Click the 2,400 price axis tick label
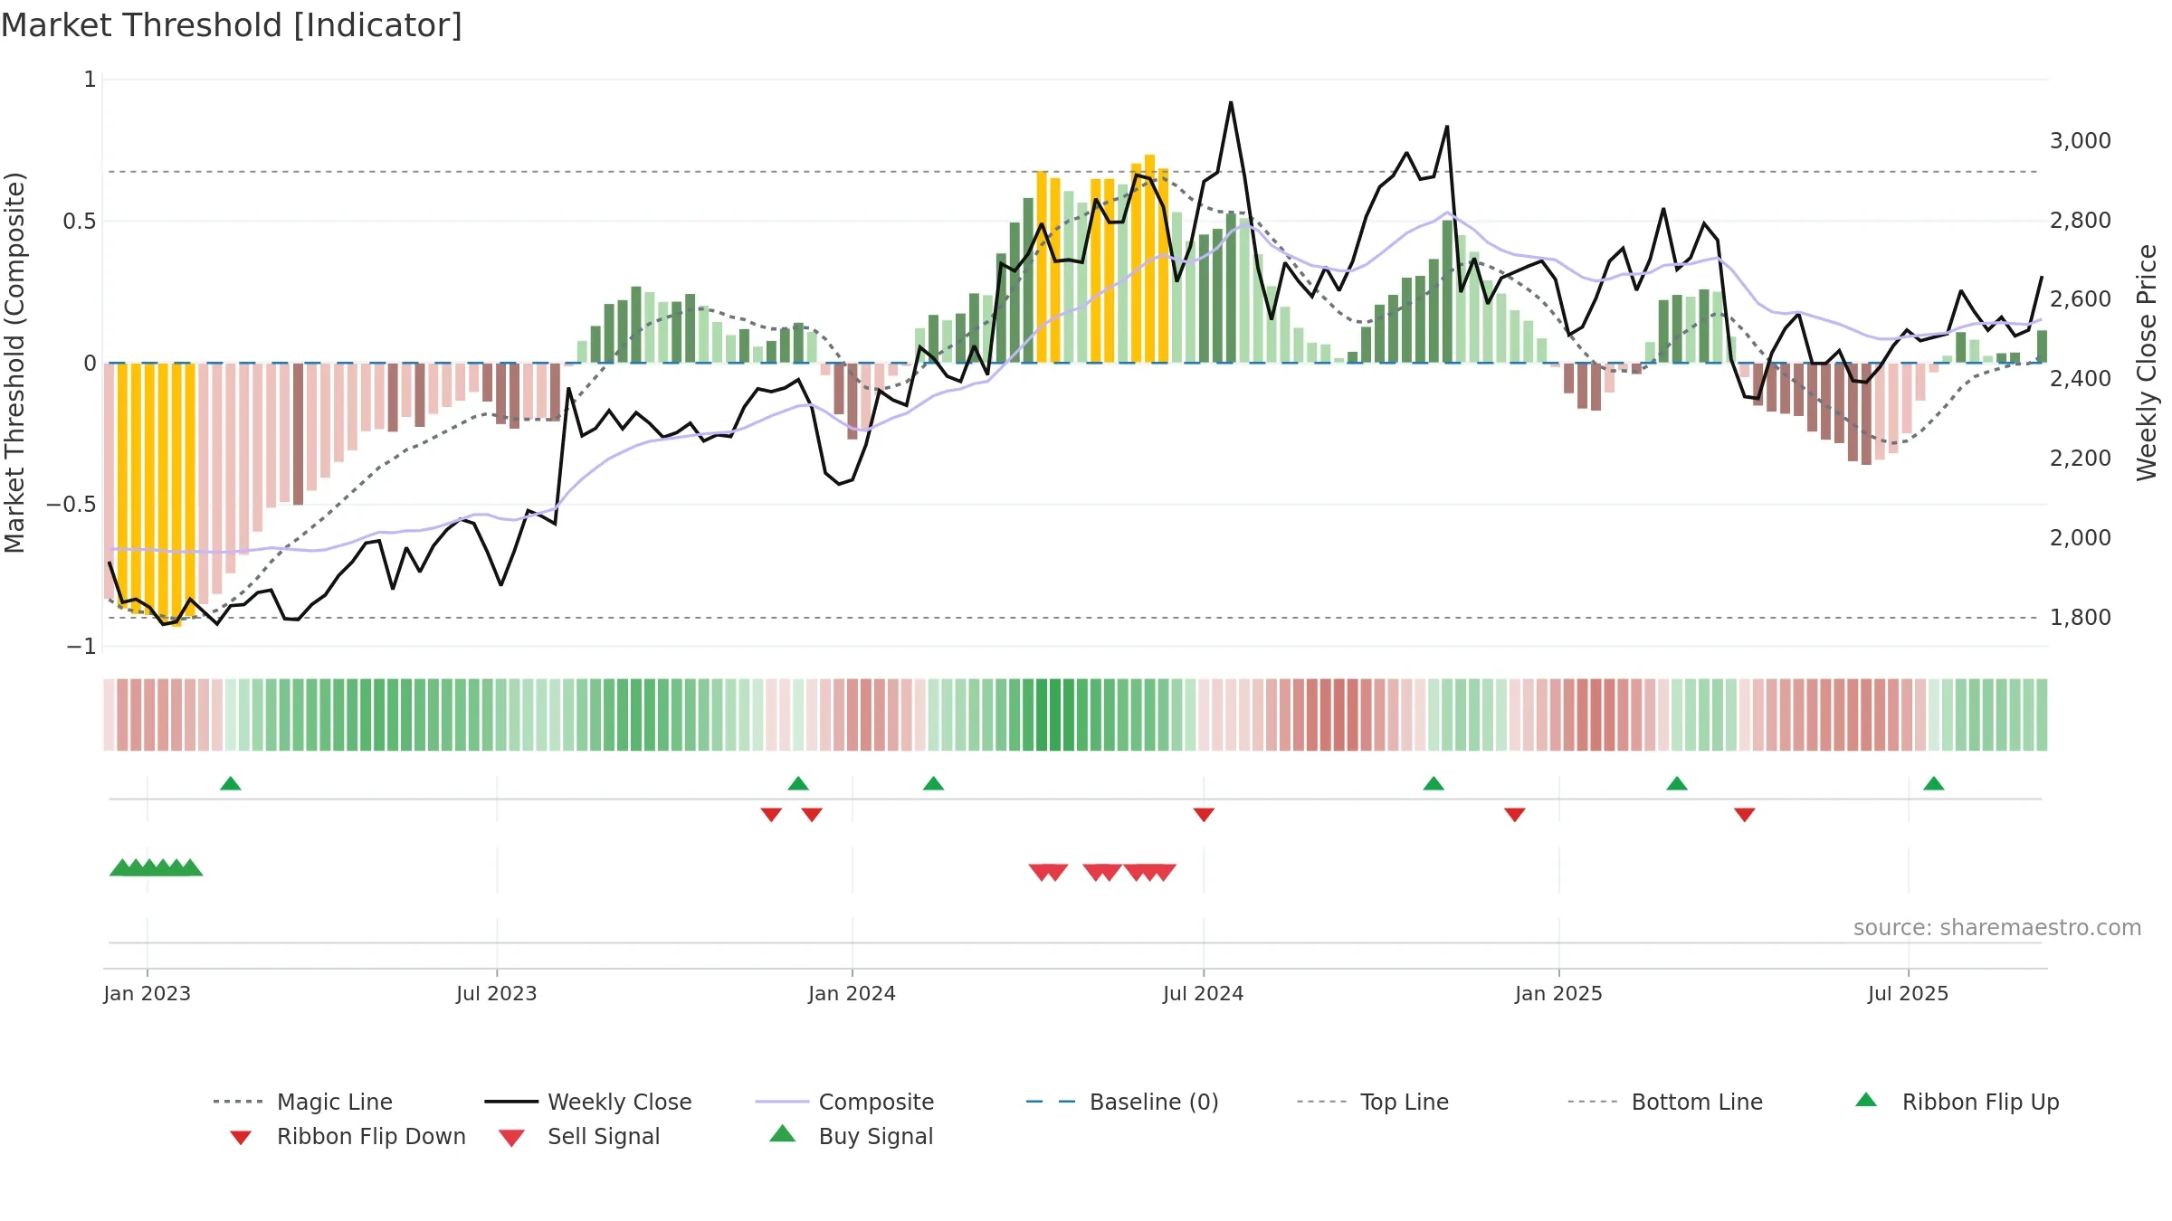This screenshot has width=2172, height=1221. click(2081, 379)
